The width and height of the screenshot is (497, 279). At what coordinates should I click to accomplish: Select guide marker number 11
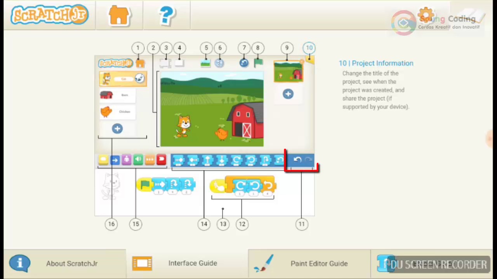tap(302, 224)
